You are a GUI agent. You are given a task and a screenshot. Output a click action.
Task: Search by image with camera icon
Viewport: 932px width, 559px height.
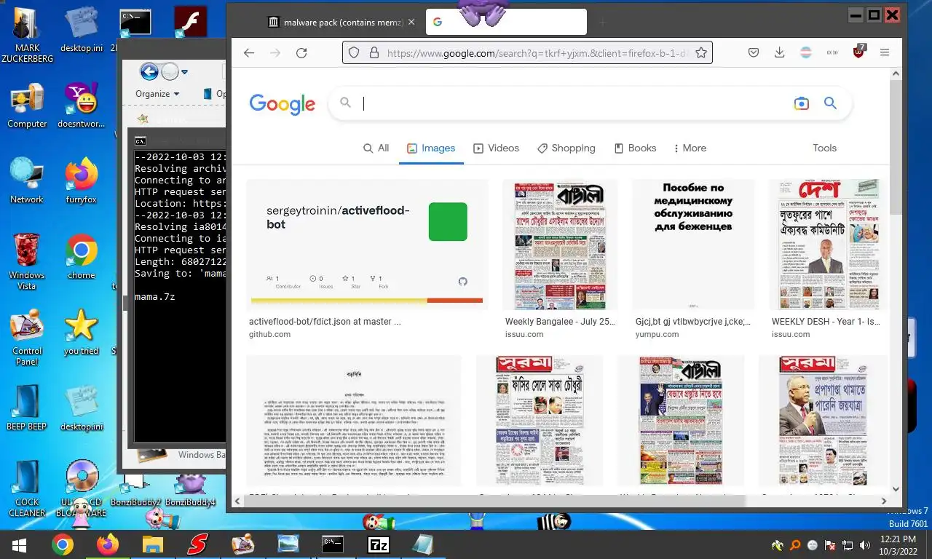801,103
